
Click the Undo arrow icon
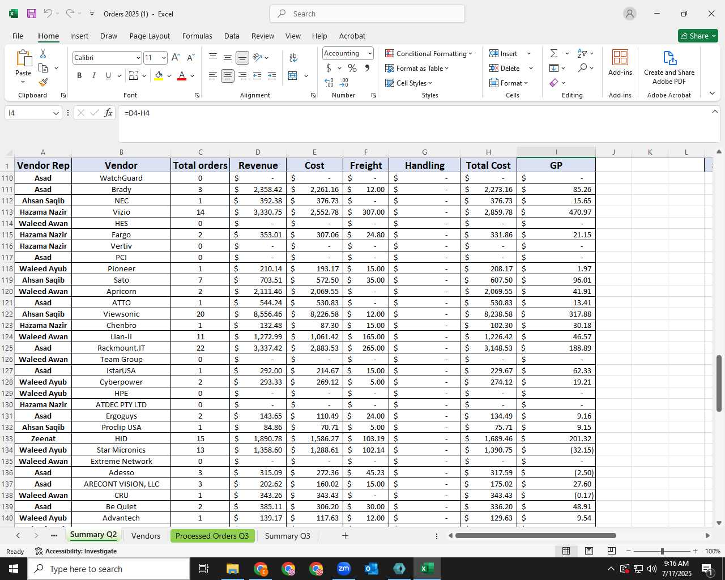click(48, 14)
